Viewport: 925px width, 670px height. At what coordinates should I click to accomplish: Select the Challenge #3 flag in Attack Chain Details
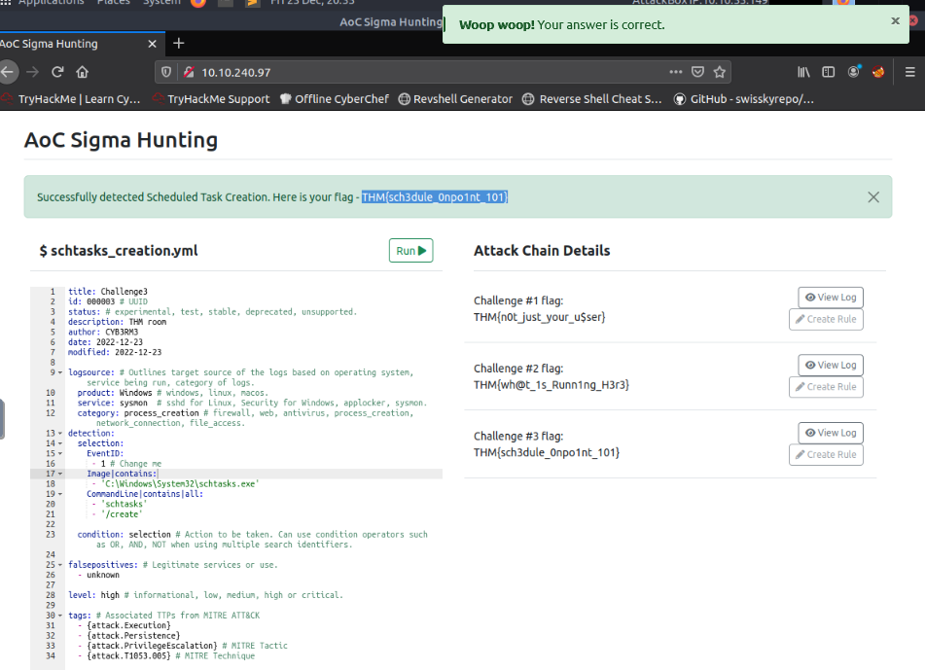(547, 453)
